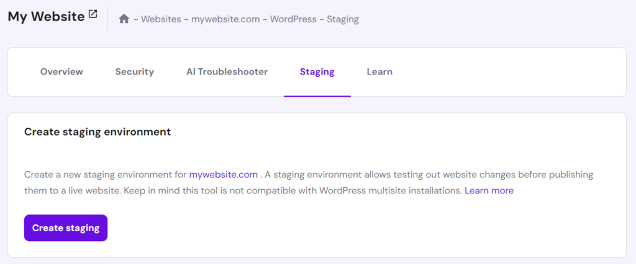Open the Security tab
636x264 pixels.
134,72
